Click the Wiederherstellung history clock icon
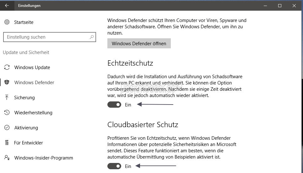 (7, 112)
